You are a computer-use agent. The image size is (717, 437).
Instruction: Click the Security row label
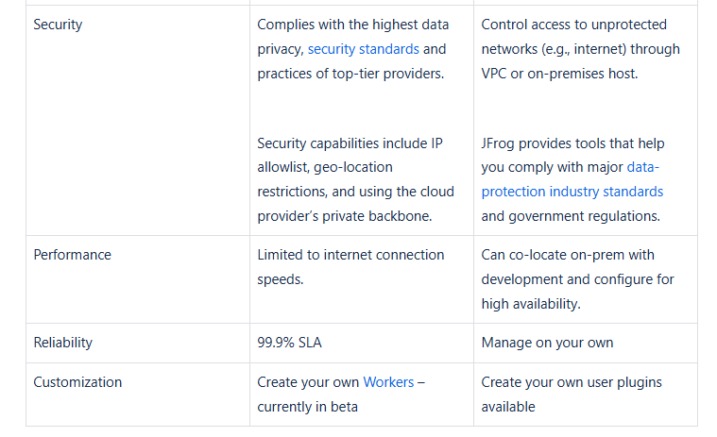click(58, 25)
